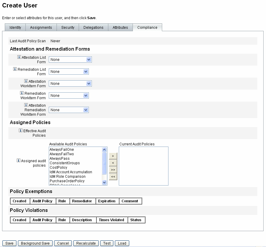Select IdM Role Comparison policy
The image size is (266, 247).
(68, 177)
